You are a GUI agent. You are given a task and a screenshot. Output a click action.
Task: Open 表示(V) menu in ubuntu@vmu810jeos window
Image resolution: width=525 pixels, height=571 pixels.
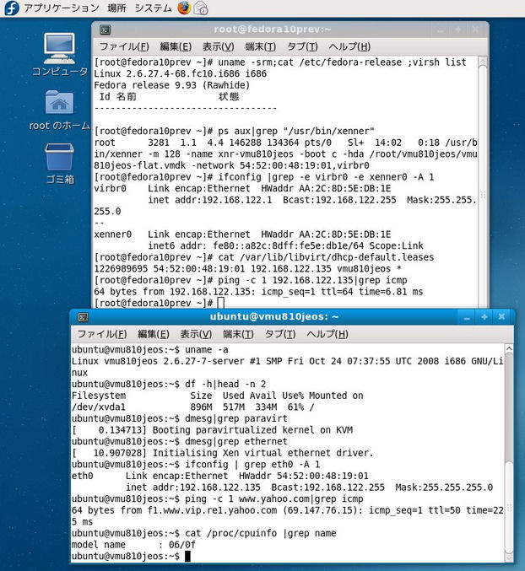[x=196, y=334]
